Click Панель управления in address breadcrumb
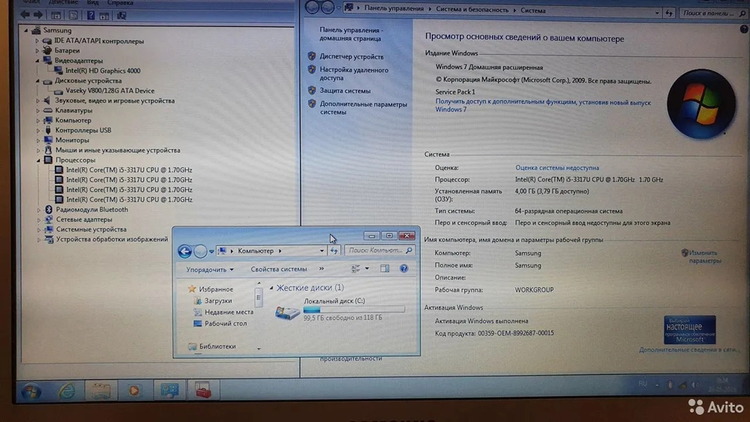Image resolution: width=750 pixels, height=422 pixels. [x=394, y=8]
